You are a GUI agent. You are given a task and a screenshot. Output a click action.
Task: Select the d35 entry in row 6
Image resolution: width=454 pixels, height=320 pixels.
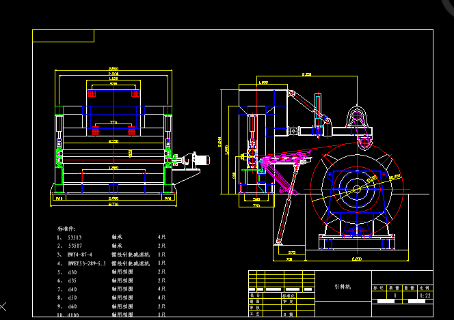click(x=72, y=280)
